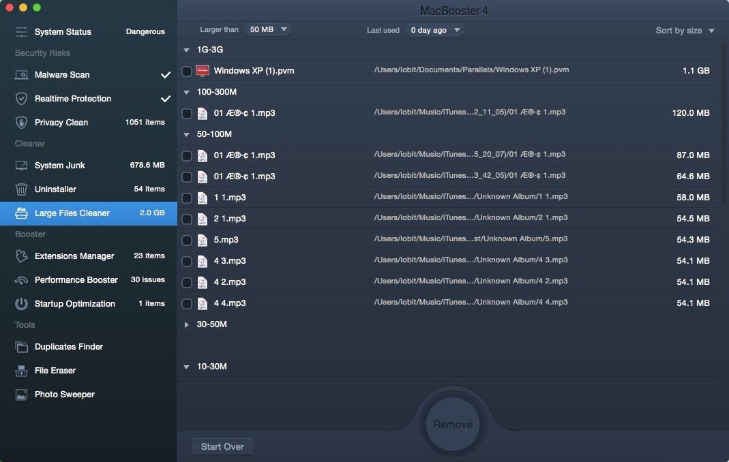
Task: Click the Performance Booster speedometer icon
Action: click(21, 280)
